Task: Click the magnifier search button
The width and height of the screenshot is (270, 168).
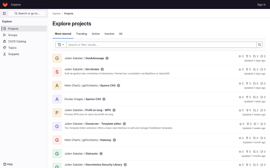Action: pos(260,45)
